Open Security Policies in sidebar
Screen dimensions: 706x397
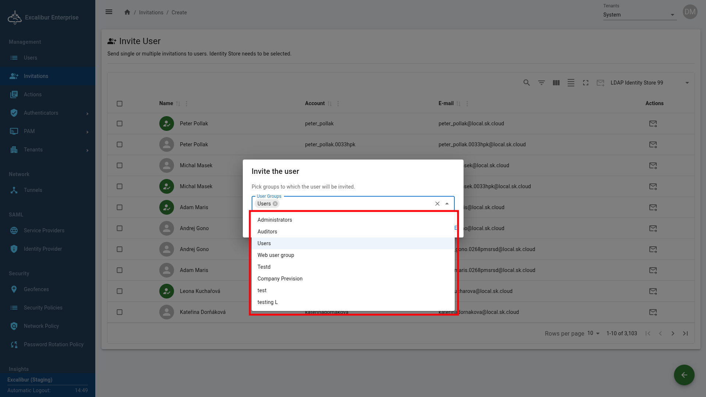(x=43, y=308)
